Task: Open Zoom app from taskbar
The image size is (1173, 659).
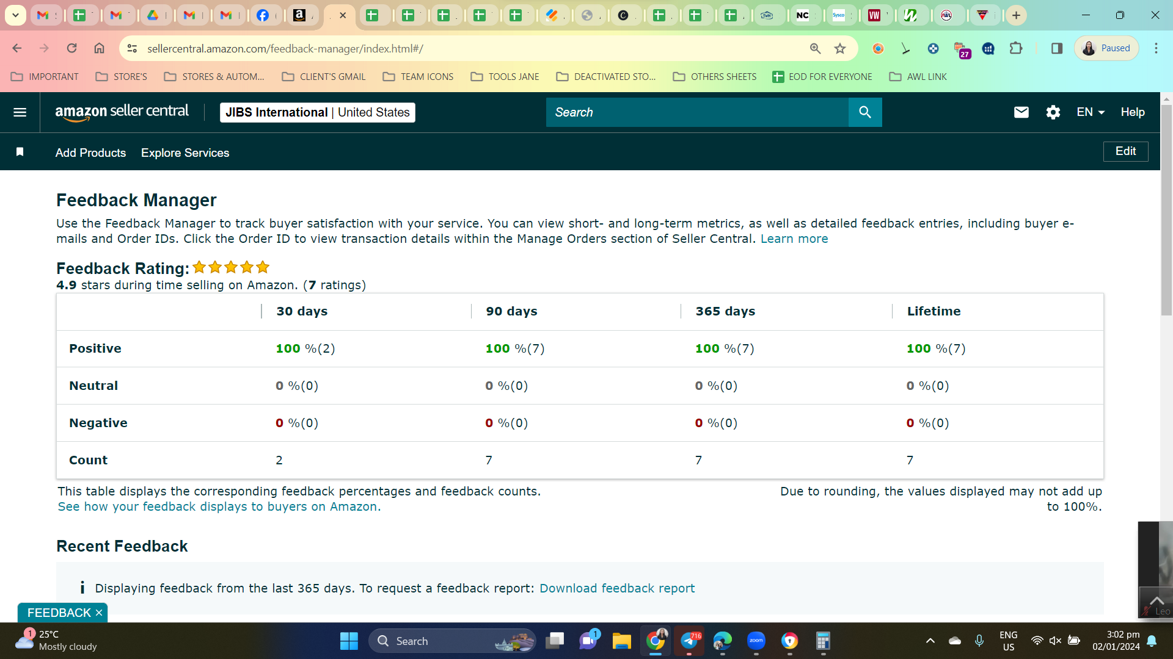Action: [x=756, y=641]
